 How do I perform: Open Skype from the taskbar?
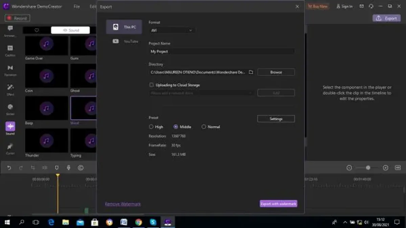[x=153, y=222]
